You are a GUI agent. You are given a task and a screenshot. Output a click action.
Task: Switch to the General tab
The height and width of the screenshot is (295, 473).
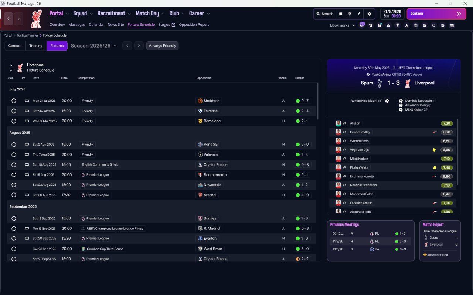pyautogui.click(x=15, y=46)
